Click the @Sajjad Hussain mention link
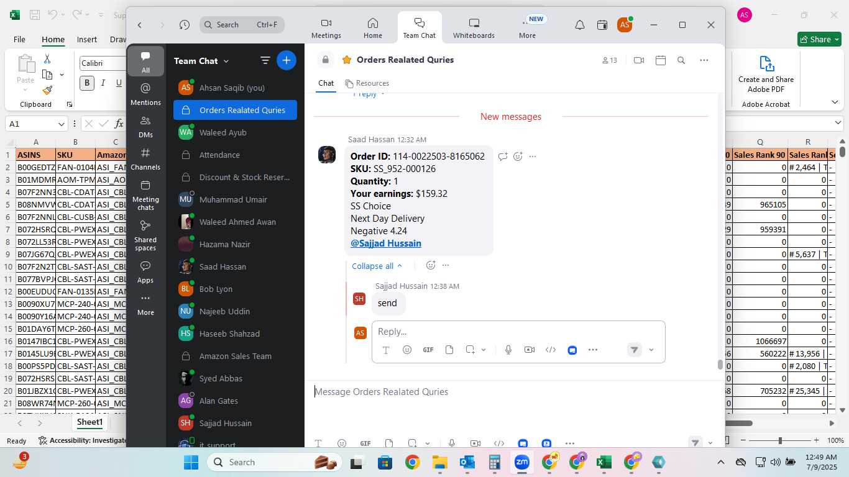 pyautogui.click(x=386, y=243)
